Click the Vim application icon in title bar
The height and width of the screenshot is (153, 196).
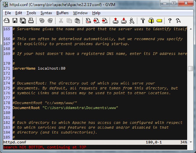click(x=6, y=5)
